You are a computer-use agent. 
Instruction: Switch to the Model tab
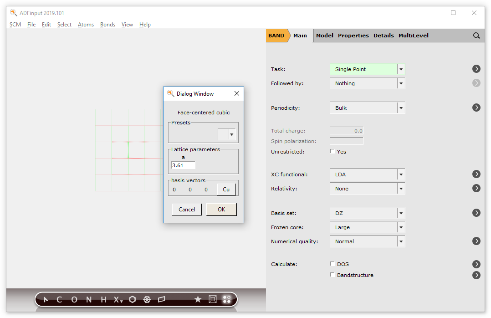click(x=324, y=35)
